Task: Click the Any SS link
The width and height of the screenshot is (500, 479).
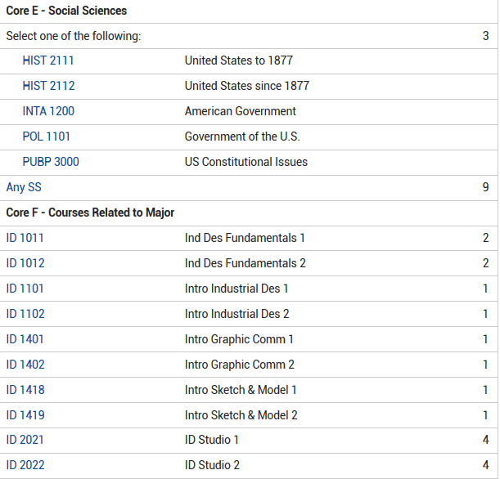Action: coord(24,187)
